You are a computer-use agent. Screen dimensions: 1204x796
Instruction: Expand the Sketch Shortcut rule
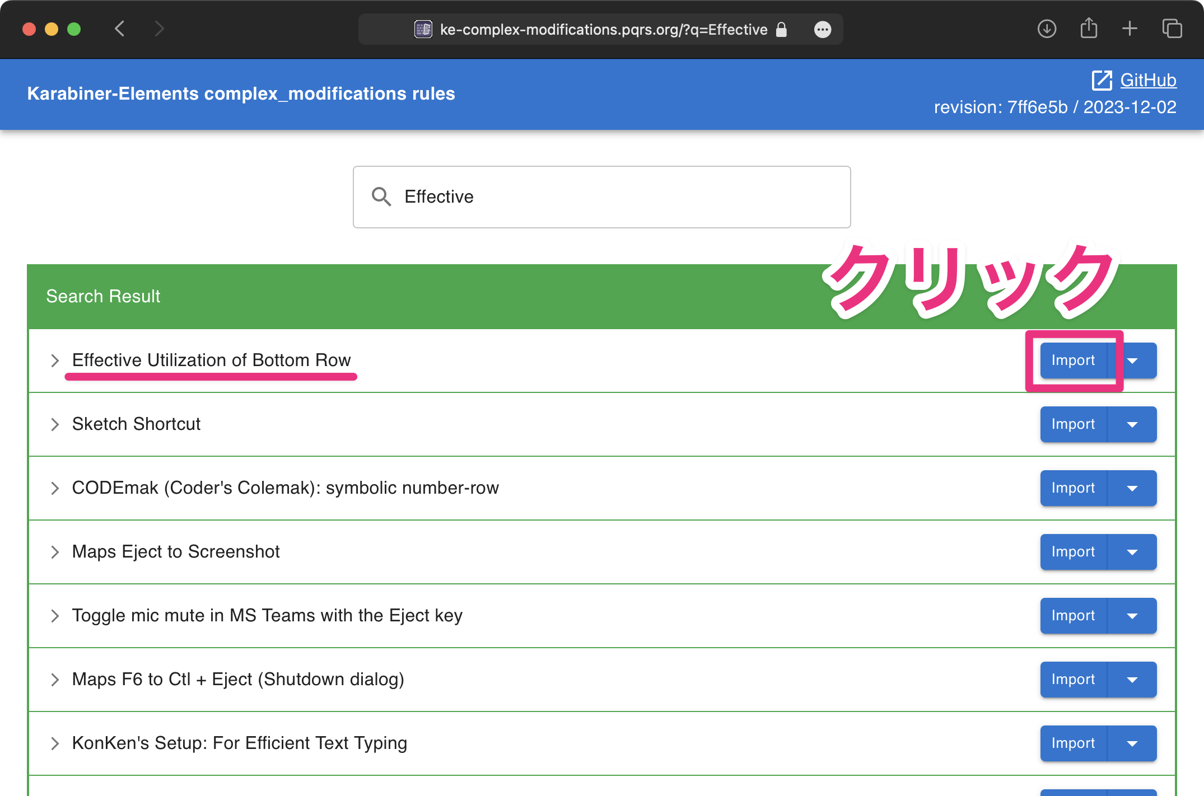[55, 424]
